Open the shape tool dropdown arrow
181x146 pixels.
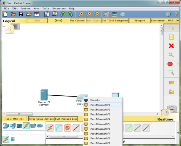click(x=178, y=64)
